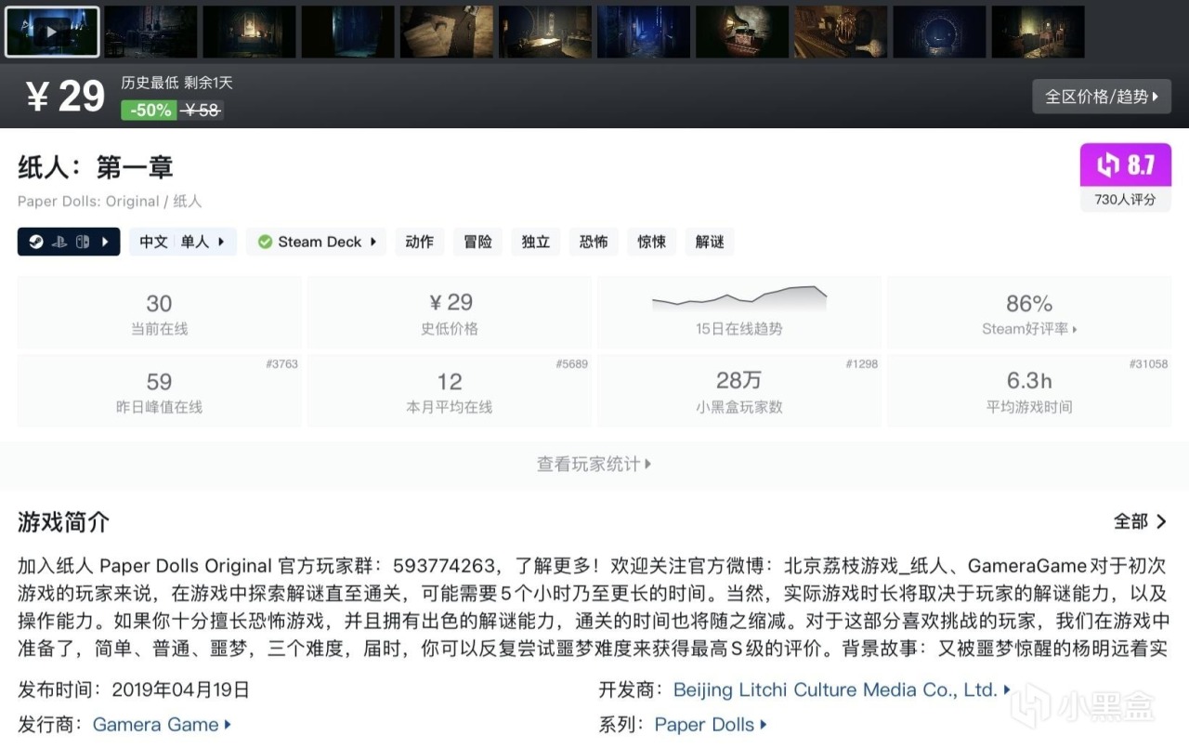Click the 730人评分 rating count
1189x748 pixels.
pos(1126,199)
